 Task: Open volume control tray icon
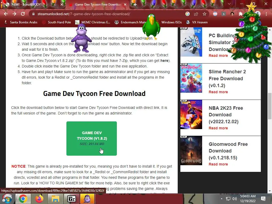click(x=234, y=199)
